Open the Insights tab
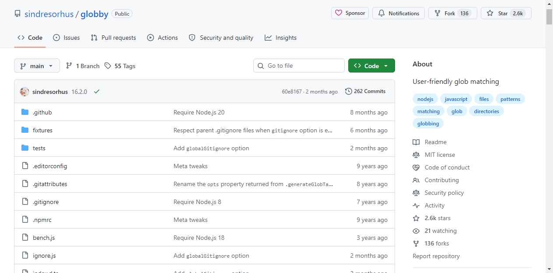Viewport: 553px width, 273px height. 280,38
